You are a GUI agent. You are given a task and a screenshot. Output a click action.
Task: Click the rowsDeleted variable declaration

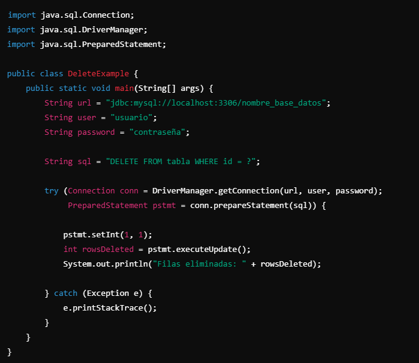click(108, 250)
